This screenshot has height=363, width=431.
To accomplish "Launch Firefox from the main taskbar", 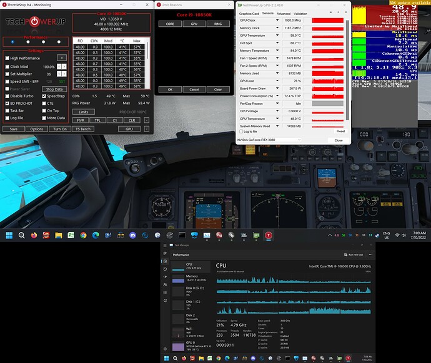I will 34,235.
